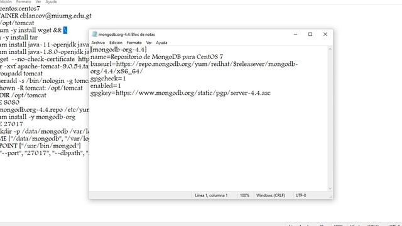The height and width of the screenshot is (226, 402).
Task: Click cblancov@miumg.edu.gt in background window
Action: tap(56, 16)
